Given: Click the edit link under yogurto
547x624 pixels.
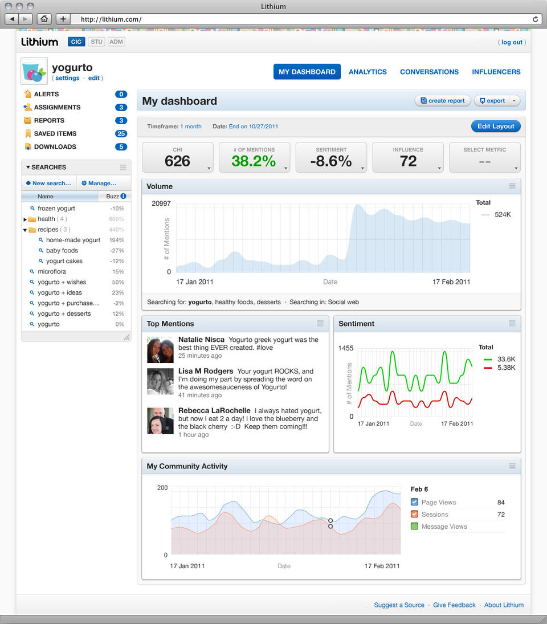Looking at the screenshot, I should click(94, 78).
